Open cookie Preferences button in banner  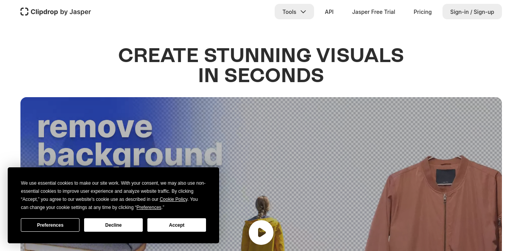pyautogui.click(x=50, y=225)
